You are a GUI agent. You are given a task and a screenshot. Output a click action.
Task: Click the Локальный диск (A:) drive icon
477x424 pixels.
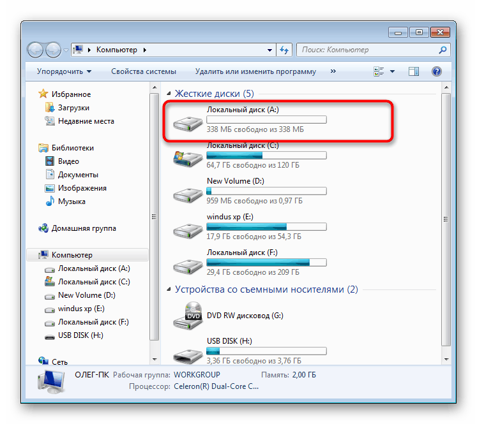pos(188,124)
